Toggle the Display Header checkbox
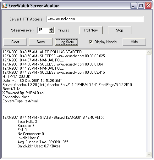Viewport: 154px width, 160px height. click(91, 42)
